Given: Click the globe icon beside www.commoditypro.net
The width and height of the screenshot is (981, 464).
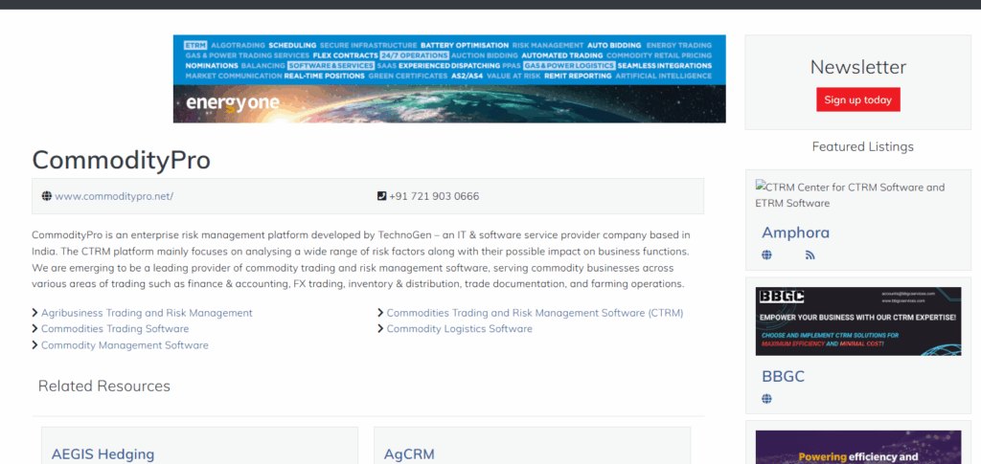Looking at the screenshot, I should point(46,196).
